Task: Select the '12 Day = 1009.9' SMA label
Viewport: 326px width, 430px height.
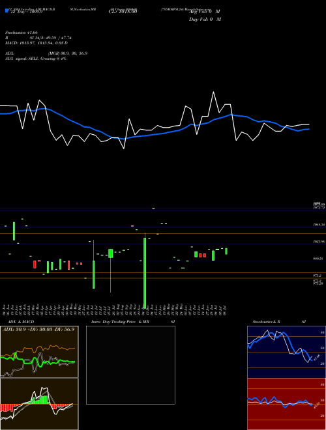Action: click(27, 12)
